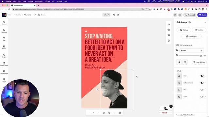
Task: Open the Discover panel in sidebar
Action: [x=4, y=22]
